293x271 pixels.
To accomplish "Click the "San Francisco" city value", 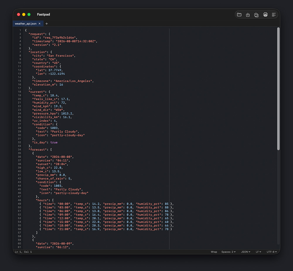I will point(60,56).
